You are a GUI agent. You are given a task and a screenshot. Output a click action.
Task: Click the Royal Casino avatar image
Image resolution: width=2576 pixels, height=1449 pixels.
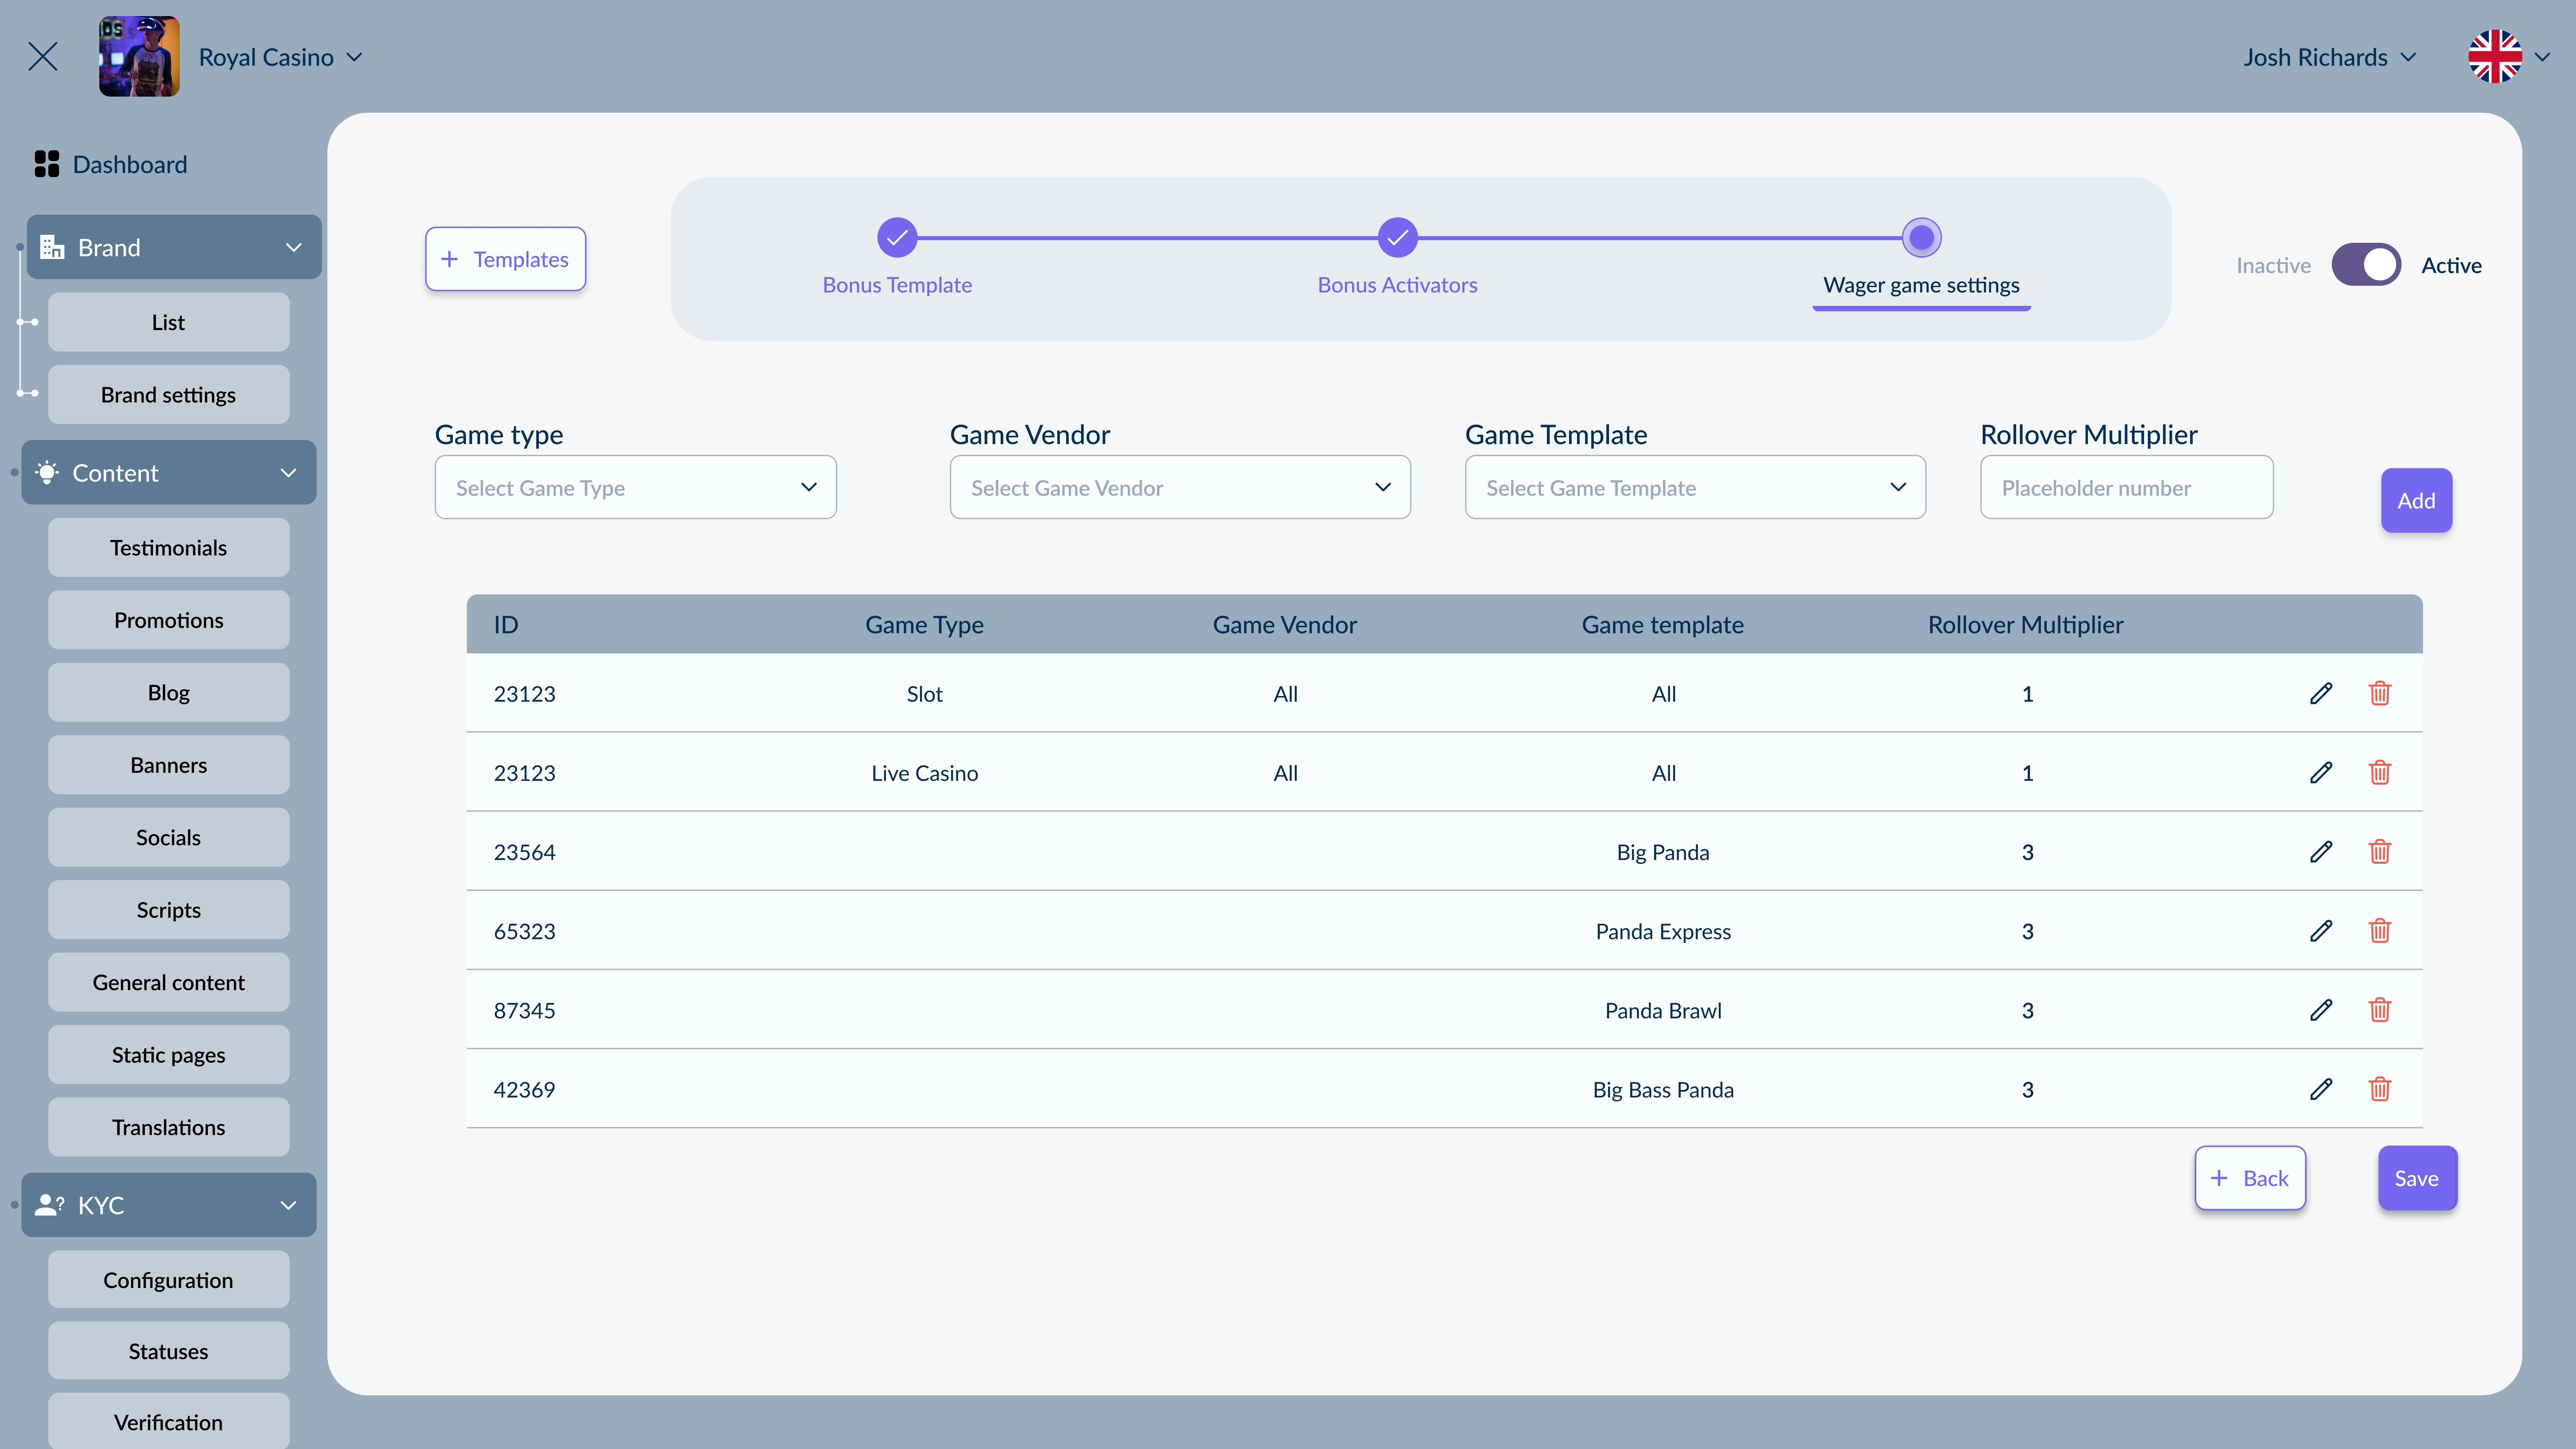pyautogui.click(x=139, y=57)
